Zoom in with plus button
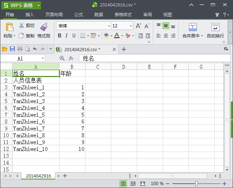This screenshot has width=233, height=188. point(224,184)
